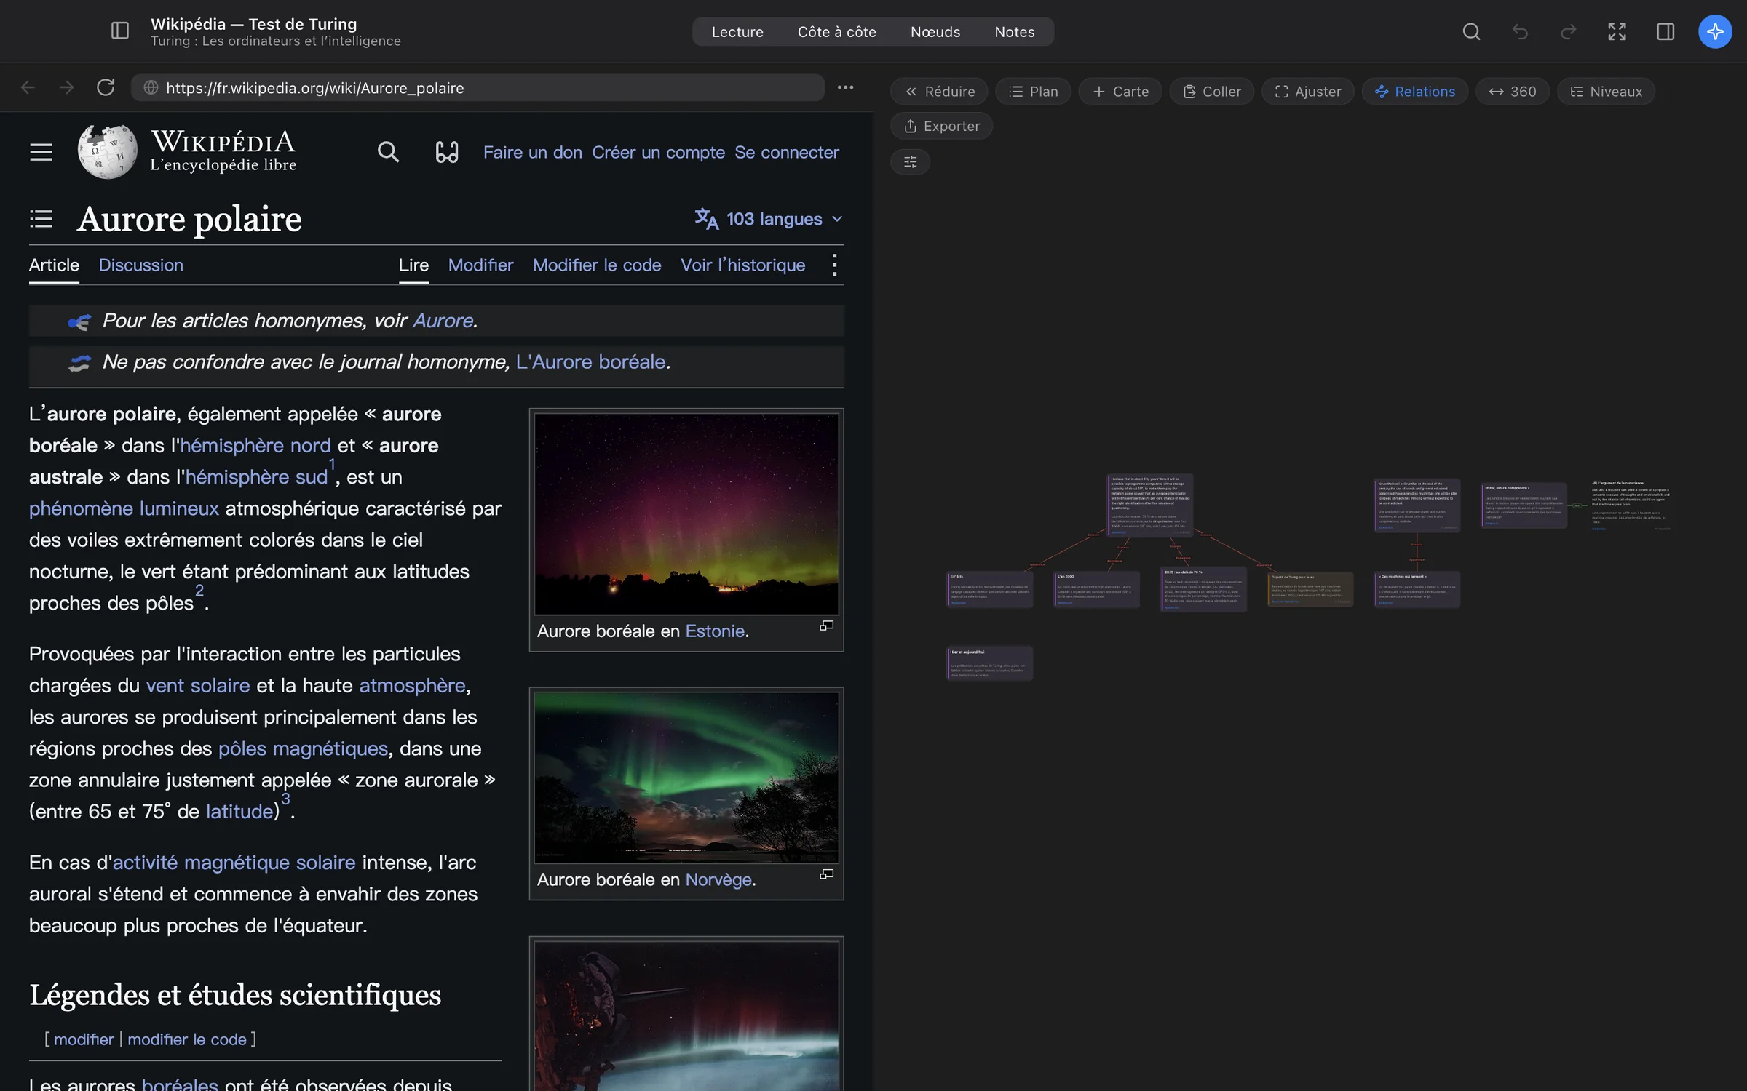Toggle the left sidebar panel icon

click(120, 31)
